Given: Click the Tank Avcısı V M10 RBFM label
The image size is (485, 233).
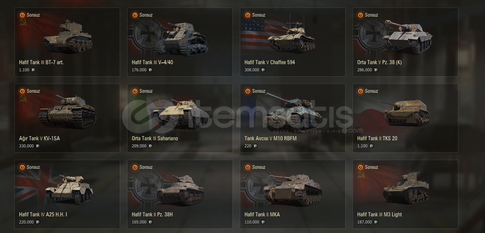Looking at the screenshot, I should (x=270, y=138).
